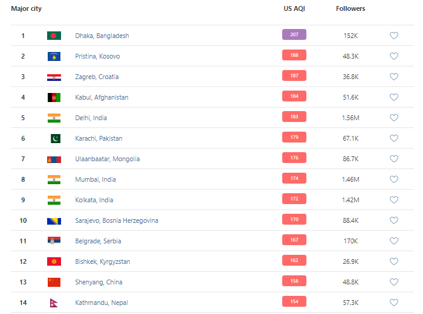The height and width of the screenshot is (314, 423).
Task: Favorite Dhaka, Bangladesh with heart icon
Action: [394, 36]
